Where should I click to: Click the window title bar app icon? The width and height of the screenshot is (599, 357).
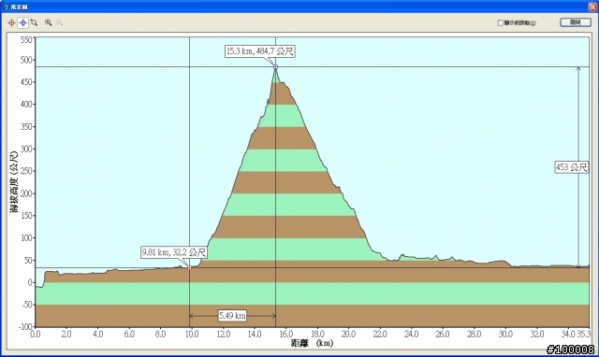point(6,7)
